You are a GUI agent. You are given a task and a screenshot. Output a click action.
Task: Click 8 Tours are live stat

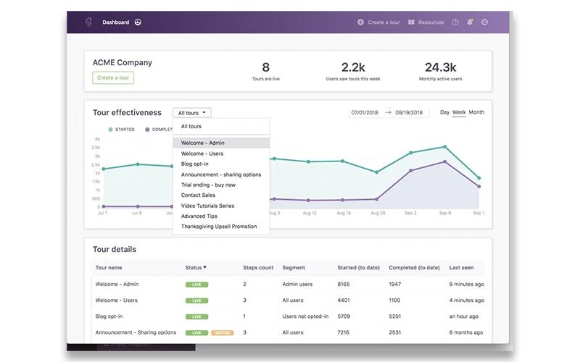266,71
